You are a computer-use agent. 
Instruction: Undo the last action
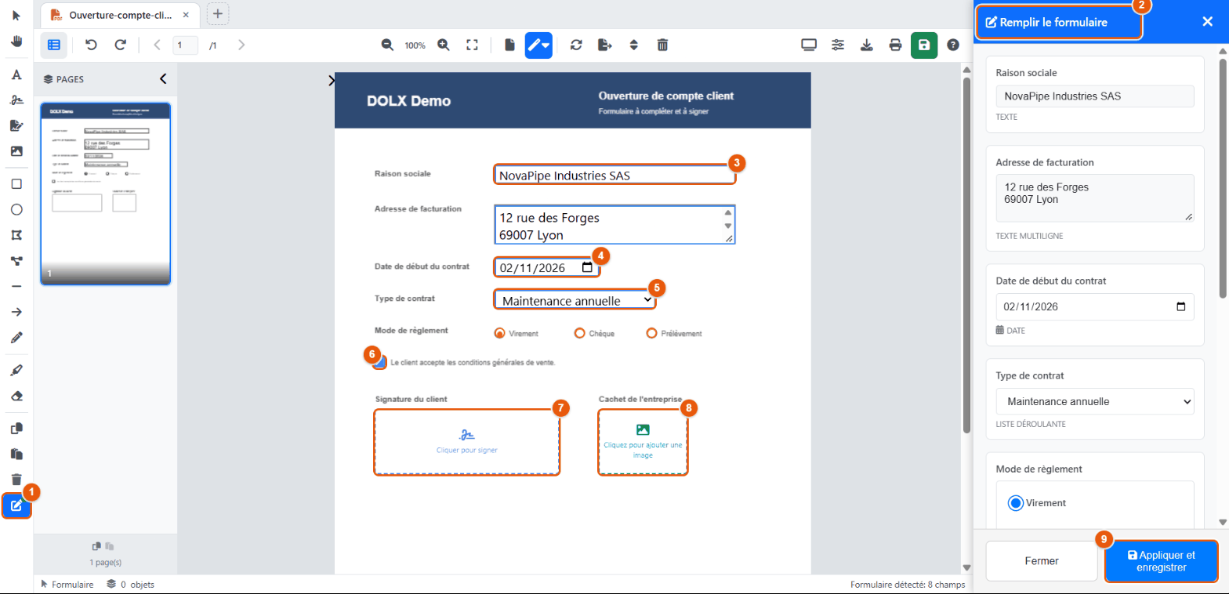(91, 45)
